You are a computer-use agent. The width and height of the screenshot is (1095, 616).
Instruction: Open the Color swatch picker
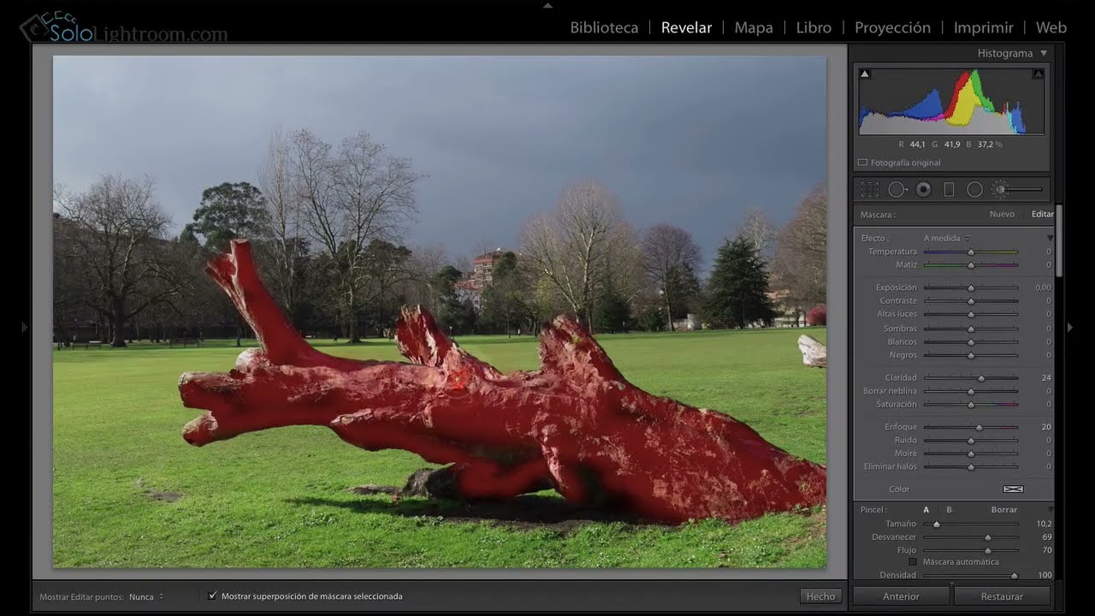[x=1013, y=489]
